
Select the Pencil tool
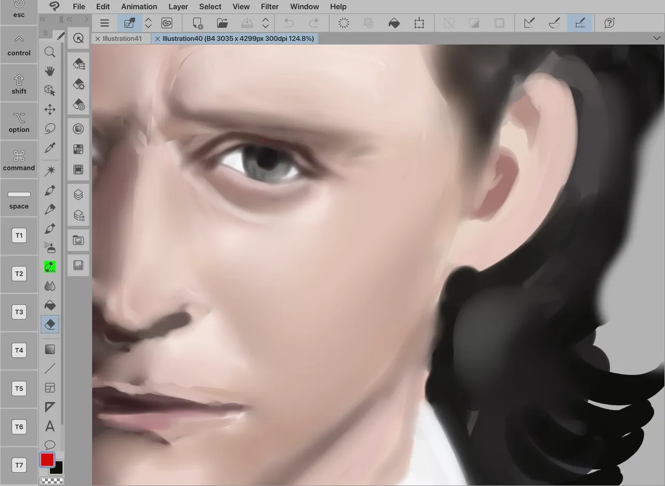[x=50, y=209]
